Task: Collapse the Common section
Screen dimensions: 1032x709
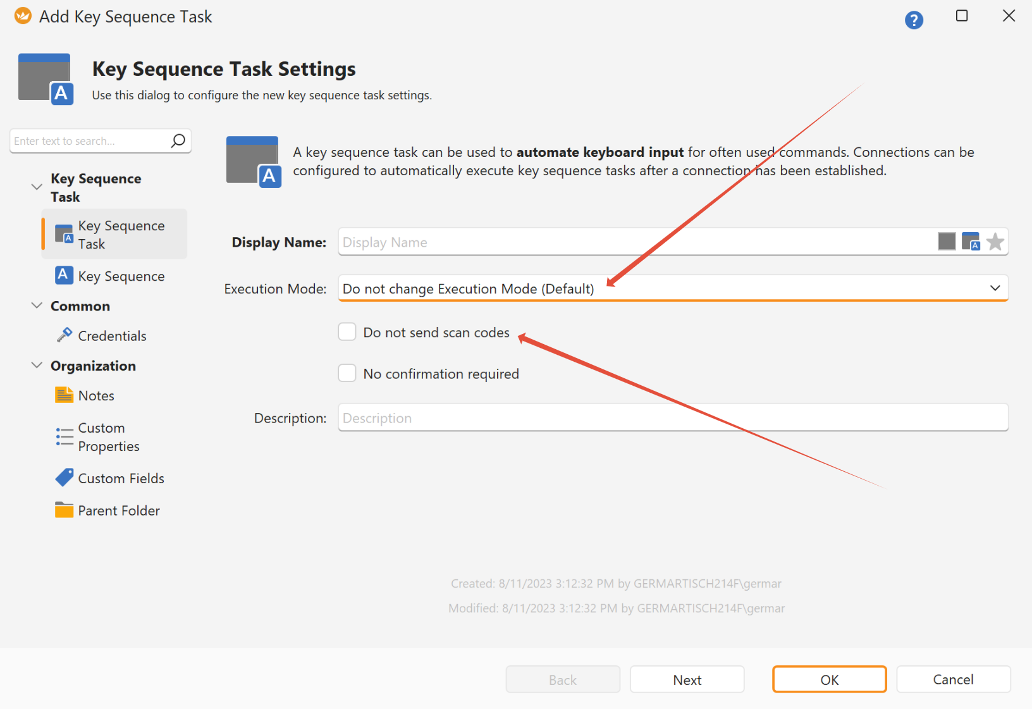Action: pyautogui.click(x=37, y=305)
